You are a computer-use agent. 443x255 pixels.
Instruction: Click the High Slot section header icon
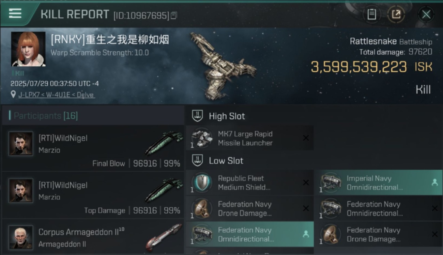pyautogui.click(x=197, y=116)
